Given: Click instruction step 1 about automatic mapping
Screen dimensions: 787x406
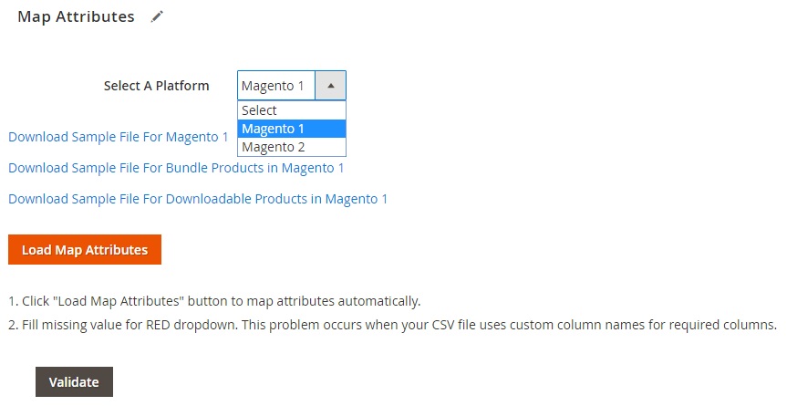Looking at the screenshot, I should [x=214, y=301].
